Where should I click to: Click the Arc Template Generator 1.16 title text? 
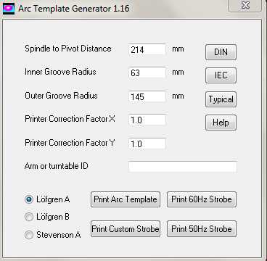click(74, 9)
